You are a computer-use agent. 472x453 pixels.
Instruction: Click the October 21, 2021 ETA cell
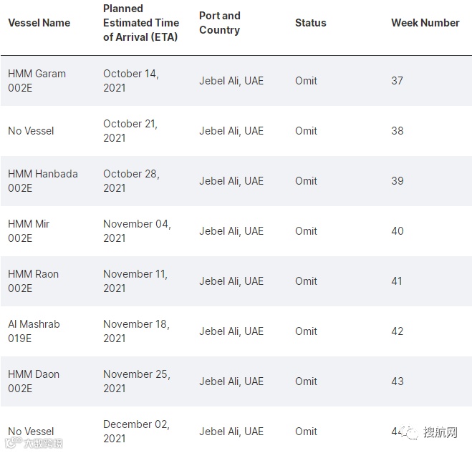click(130, 131)
